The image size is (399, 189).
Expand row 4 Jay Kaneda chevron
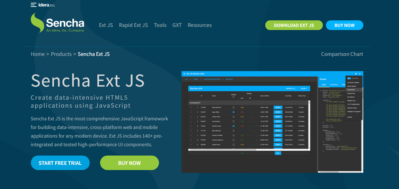(x=191, y=121)
